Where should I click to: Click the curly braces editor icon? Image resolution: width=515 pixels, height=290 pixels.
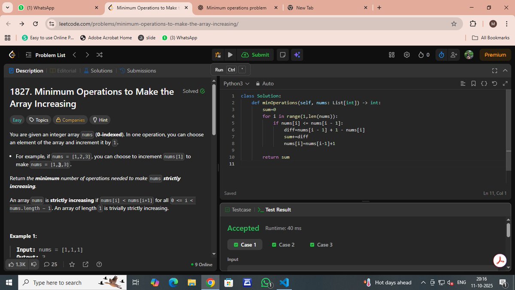pyautogui.click(x=484, y=83)
